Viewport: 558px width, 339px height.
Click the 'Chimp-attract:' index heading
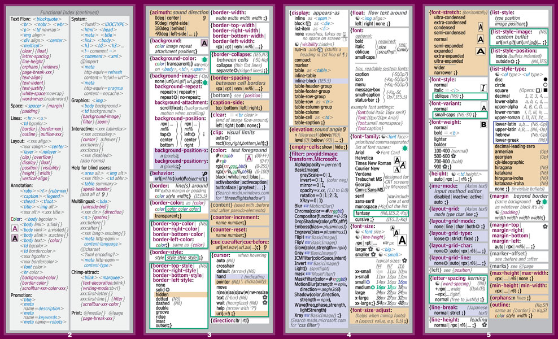(x=86, y=272)
